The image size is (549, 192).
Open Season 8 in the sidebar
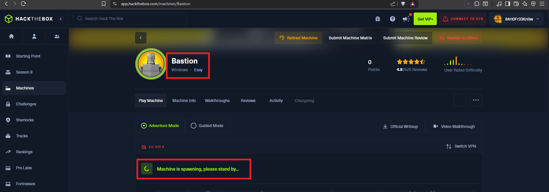coord(34,72)
